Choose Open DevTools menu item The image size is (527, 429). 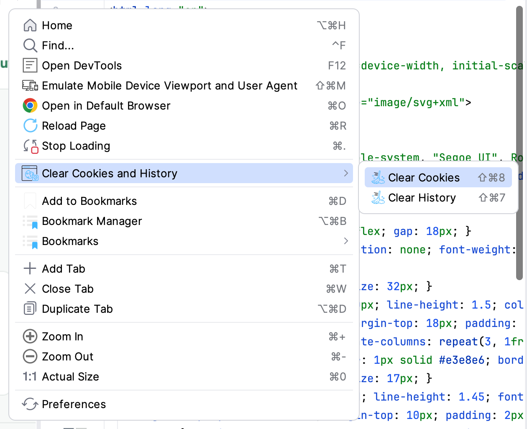coord(184,66)
